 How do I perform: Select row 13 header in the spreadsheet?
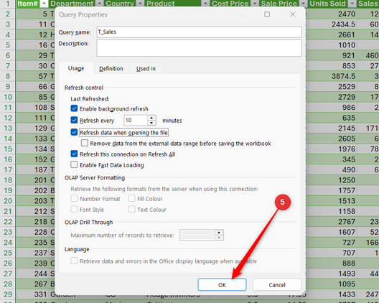pos(8,128)
